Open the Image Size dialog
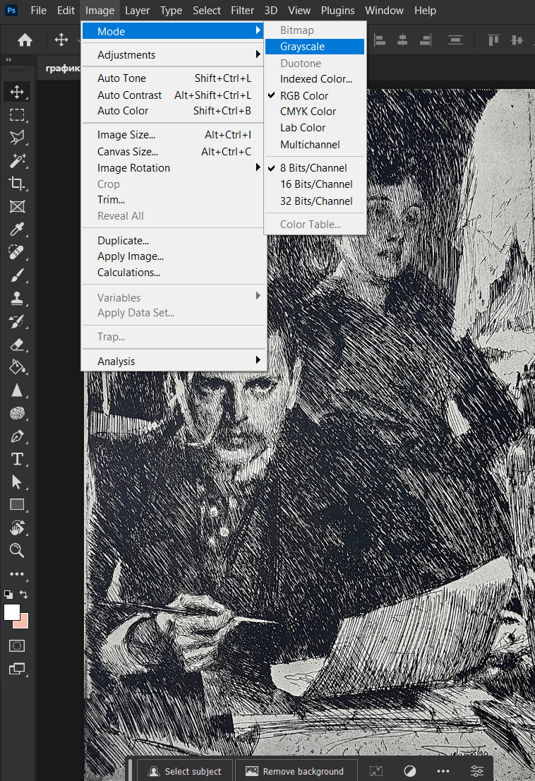 173,134
